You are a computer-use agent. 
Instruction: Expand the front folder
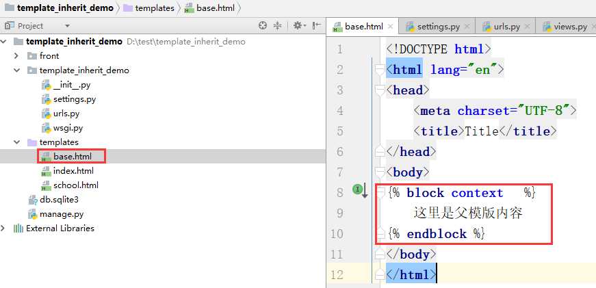[16, 56]
